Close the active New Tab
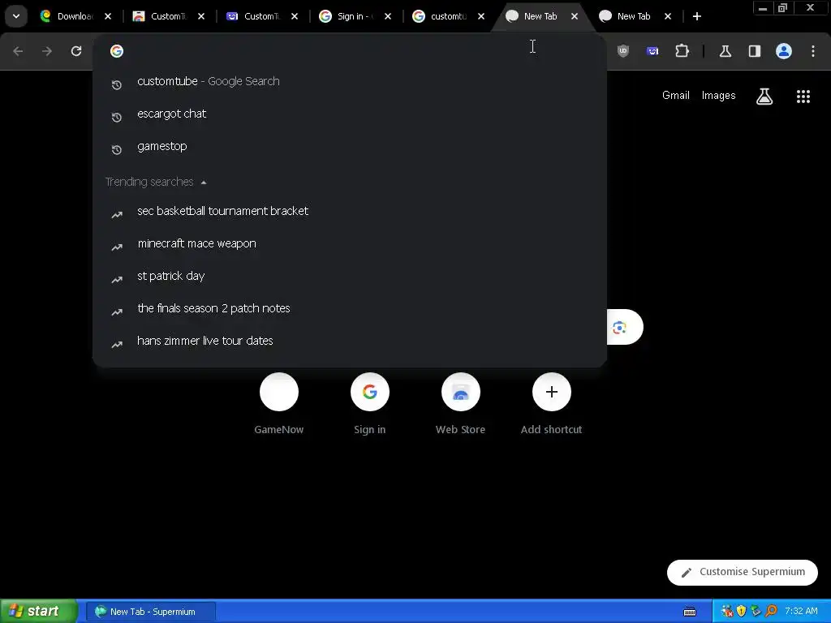The height and width of the screenshot is (623, 831). (575, 16)
